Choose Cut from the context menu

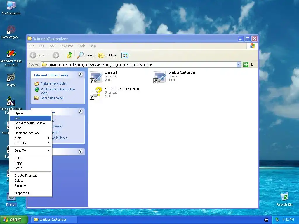coord(30,158)
